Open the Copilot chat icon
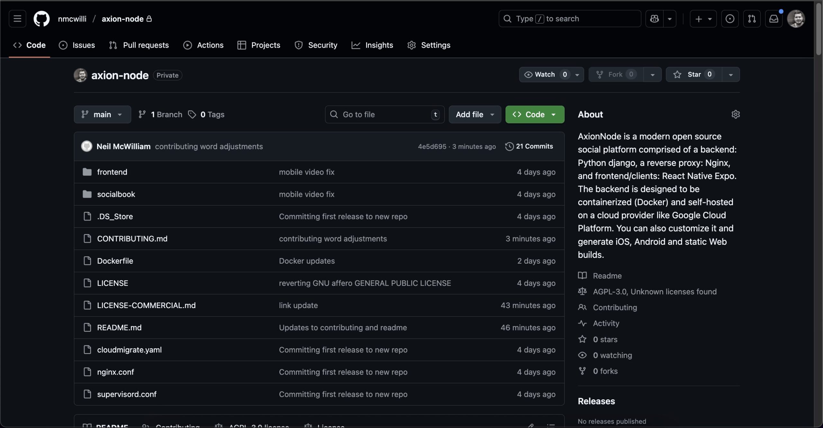The height and width of the screenshot is (428, 823). point(654,19)
